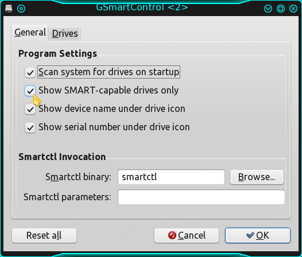
Task: Uncheck Show SMART-capable drives only
Action: tap(30, 91)
